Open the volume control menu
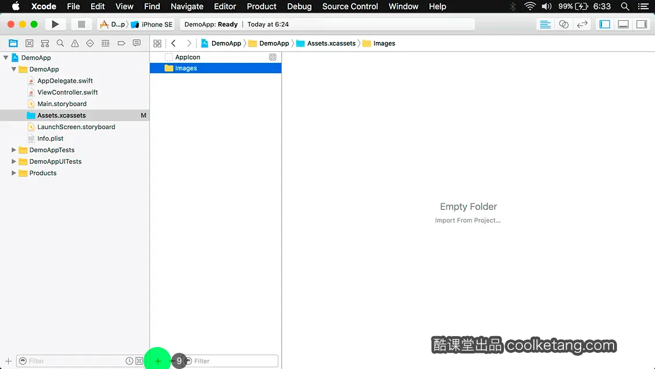This screenshot has height=369, width=655. point(547,6)
